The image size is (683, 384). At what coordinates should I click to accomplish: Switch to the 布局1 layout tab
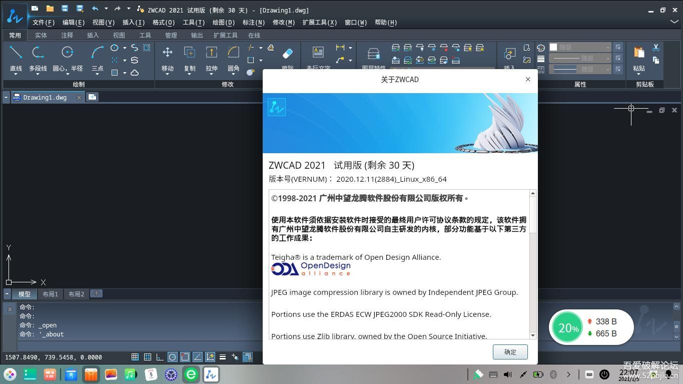(x=50, y=294)
